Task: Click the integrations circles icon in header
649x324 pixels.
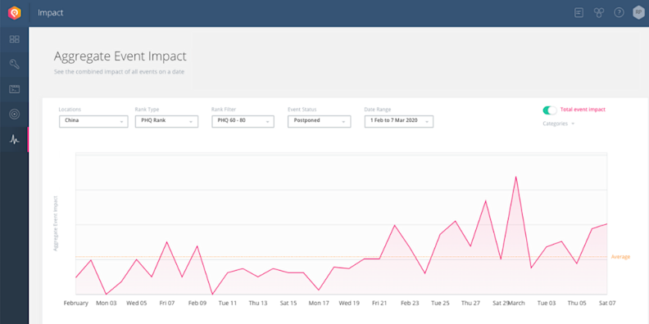Action: (598, 13)
